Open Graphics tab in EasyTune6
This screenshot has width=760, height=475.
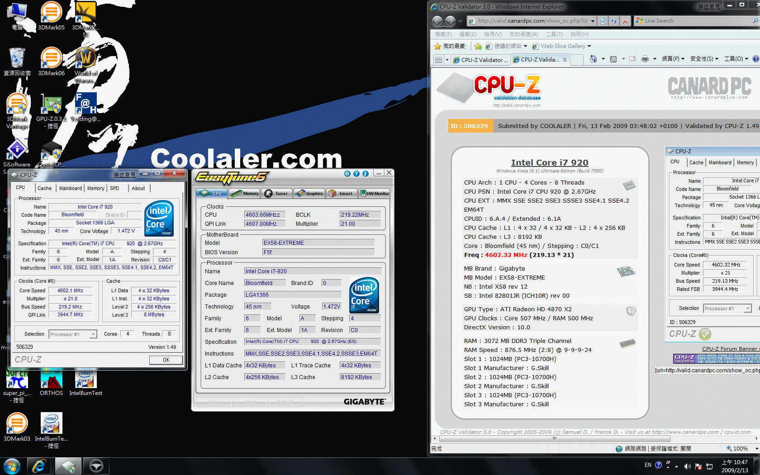pos(309,193)
